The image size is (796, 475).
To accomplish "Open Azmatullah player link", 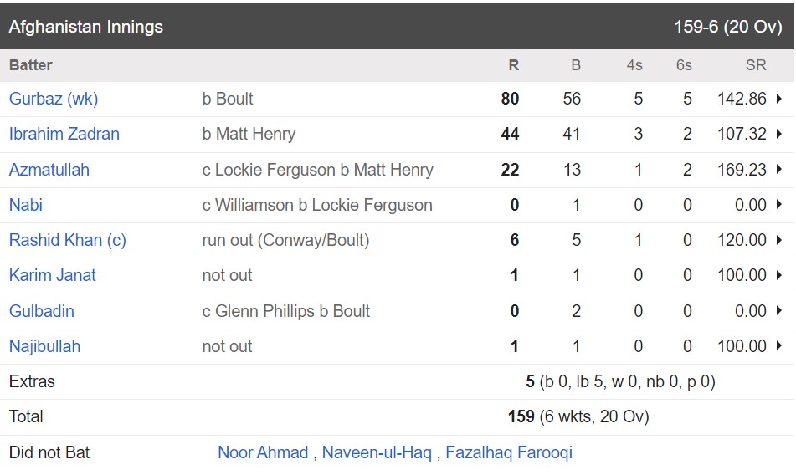I will pyautogui.click(x=49, y=170).
